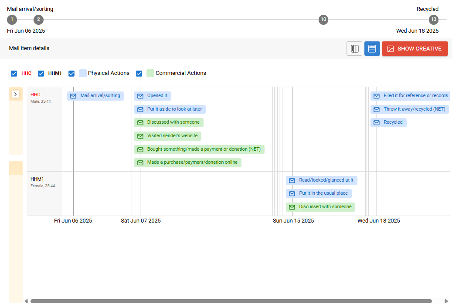Click the envelope icon on Mail arrival/sorting
This screenshot has width=452, height=304.
[x=73, y=96]
